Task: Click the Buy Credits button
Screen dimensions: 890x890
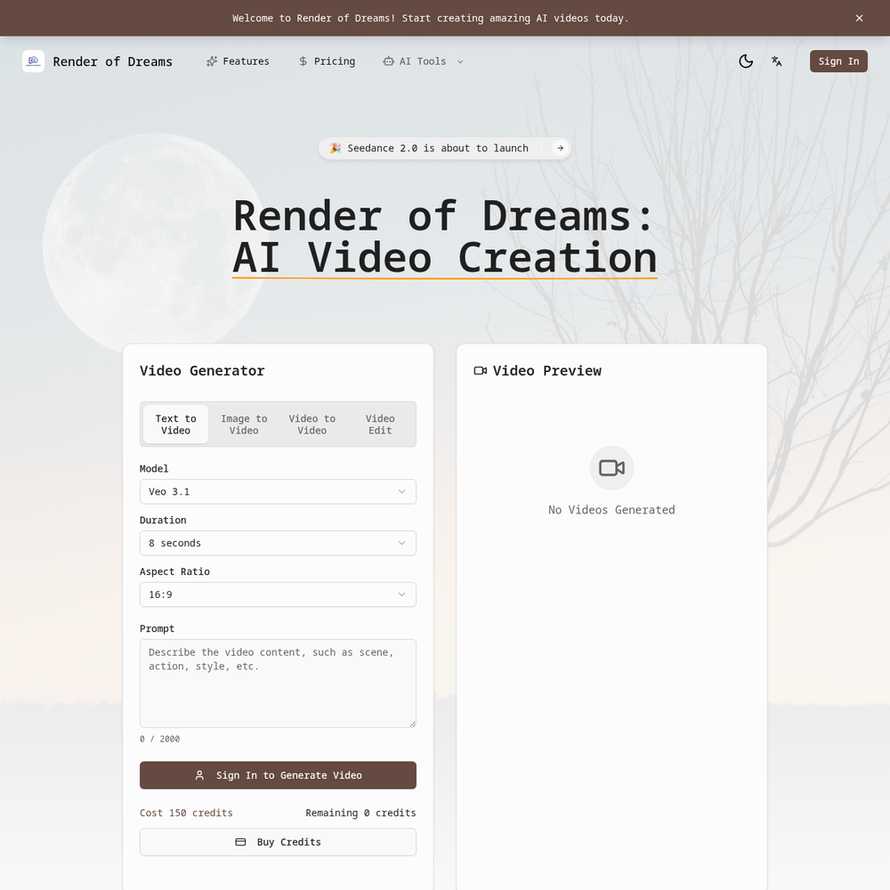Action: point(278,842)
